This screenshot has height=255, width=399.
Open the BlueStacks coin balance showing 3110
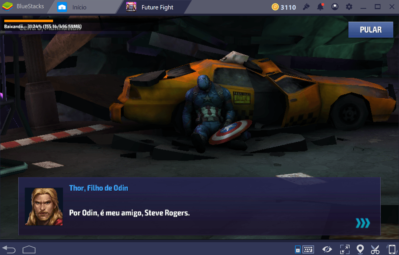click(x=284, y=7)
